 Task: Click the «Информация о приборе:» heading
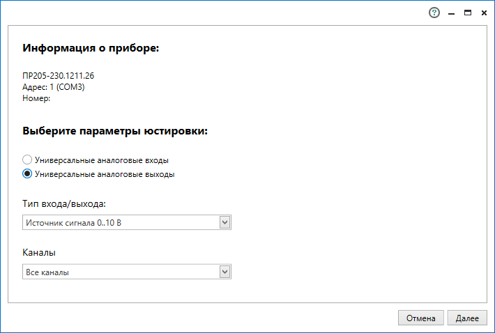(x=91, y=49)
